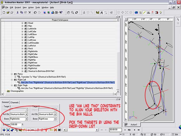Viewport: 181px width, 136px height.
Task: Activate the Move hand tool
Action: pyautogui.click(x=68, y=12)
